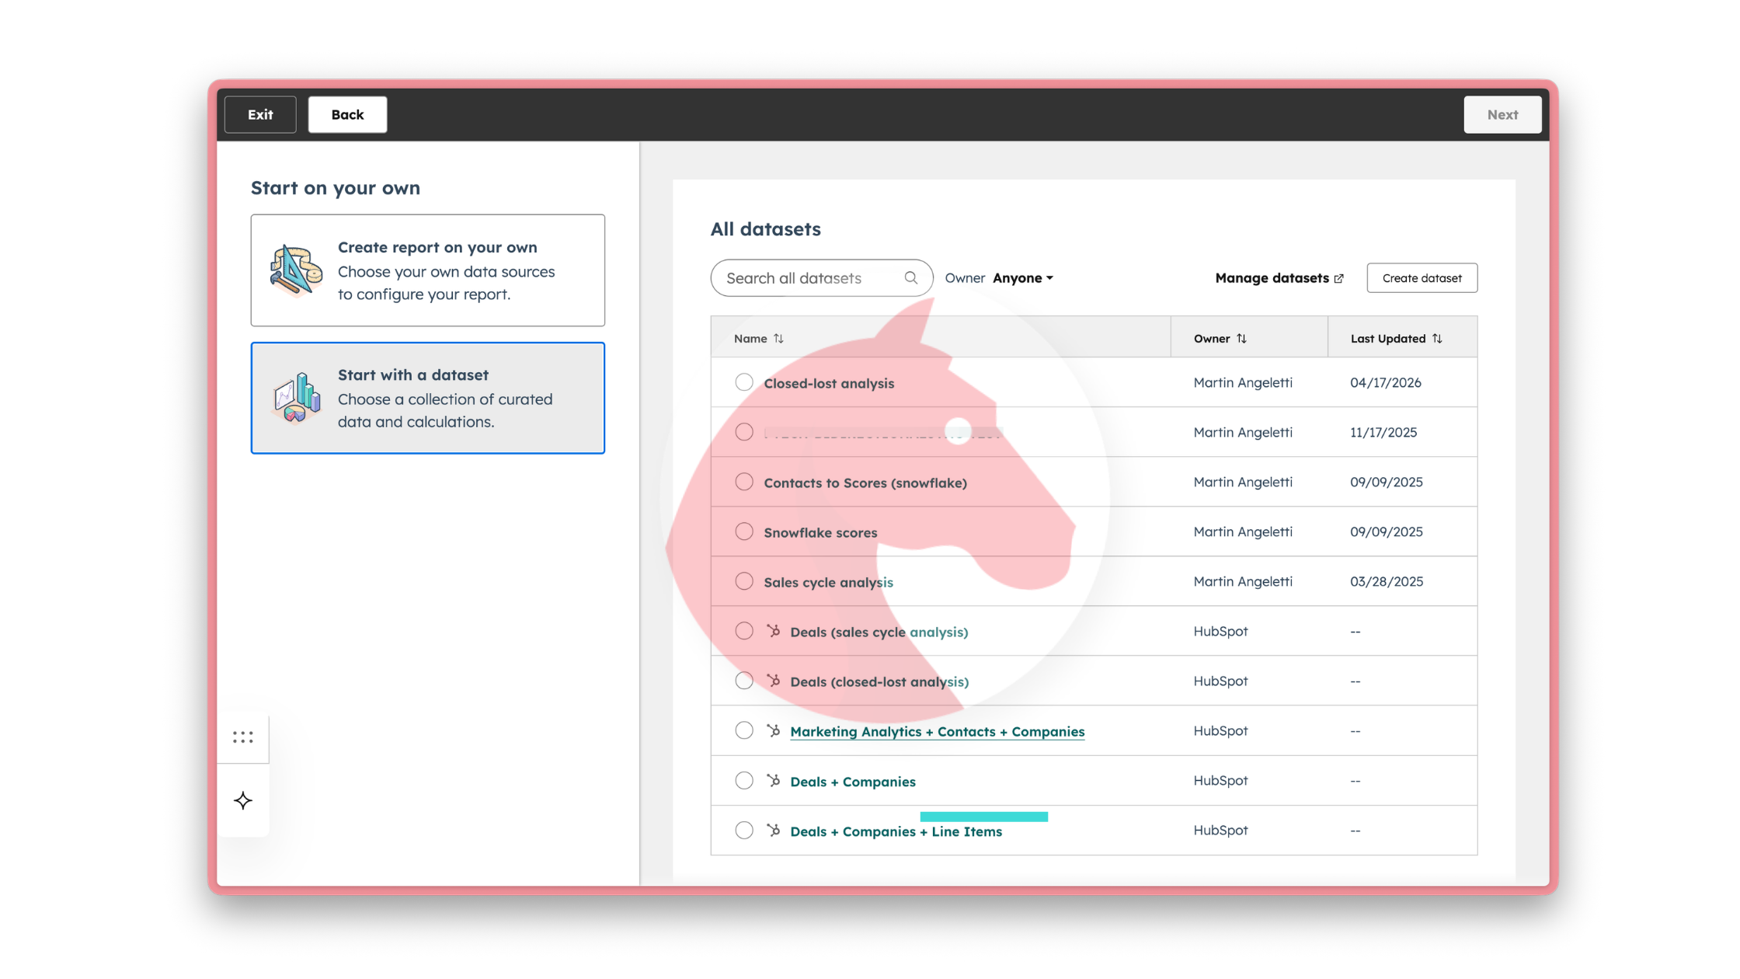Click the sprocket icon beside Deals (closed-lost analysis)
Image resolution: width=1740 pixels, height=979 pixels.
point(773,681)
